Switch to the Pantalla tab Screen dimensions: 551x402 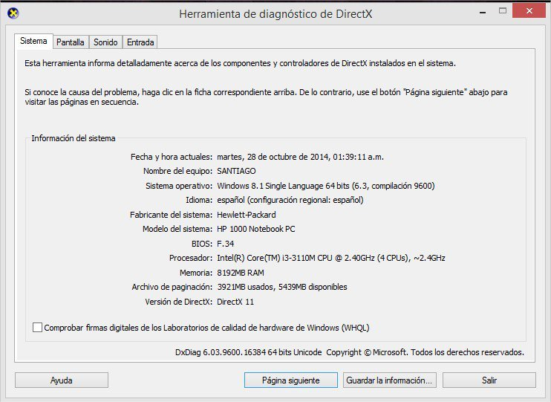(x=71, y=42)
